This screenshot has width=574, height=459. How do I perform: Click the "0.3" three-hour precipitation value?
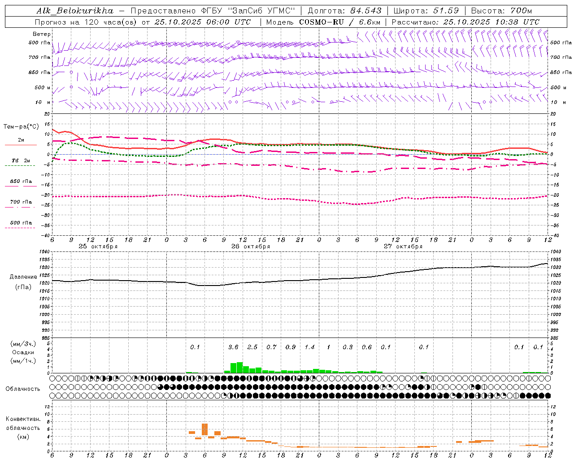pos(348,347)
